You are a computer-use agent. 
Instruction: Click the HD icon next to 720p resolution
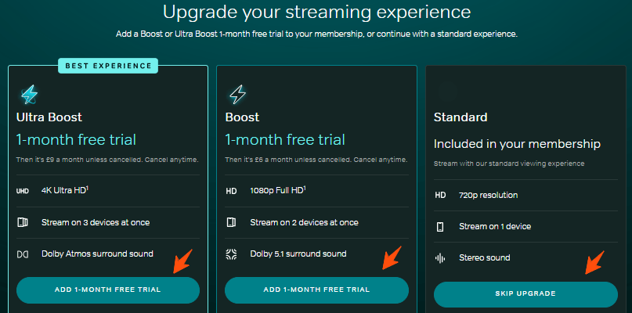(440, 196)
